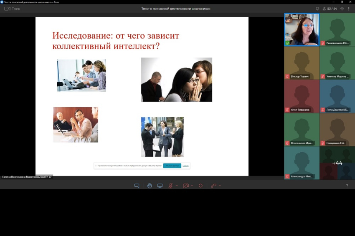Open the Толк logo in the header
This screenshot has width=355, height=236.
click(x=12, y=9)
